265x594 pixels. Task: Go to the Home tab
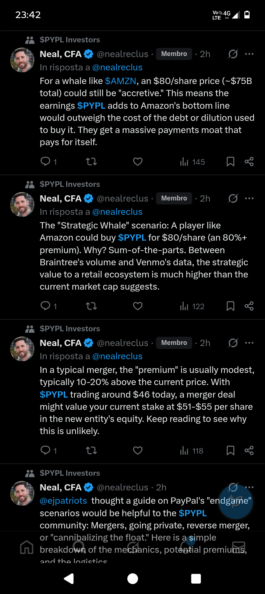click(x=26, y=547)
